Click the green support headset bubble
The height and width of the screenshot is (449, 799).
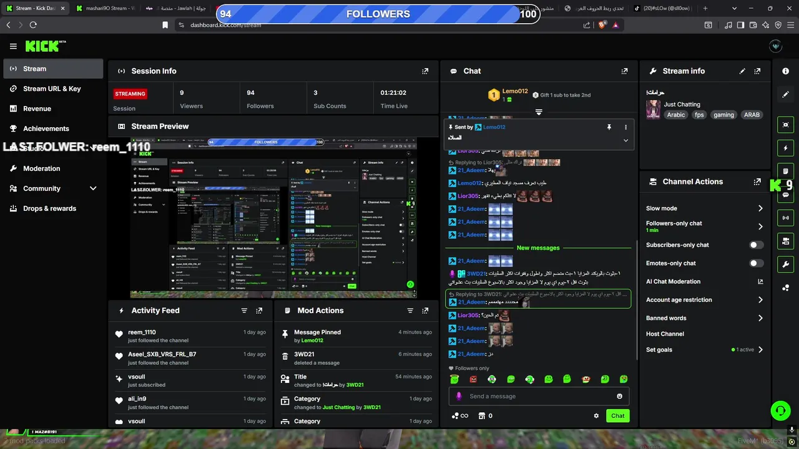780,410
